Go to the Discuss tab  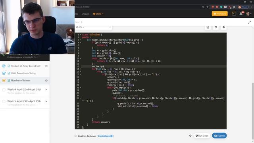[x=85, y=14]
